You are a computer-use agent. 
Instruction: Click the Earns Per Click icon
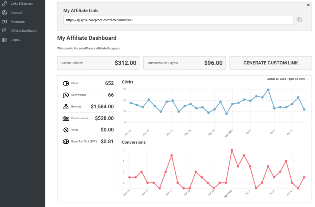pos(66,141)
